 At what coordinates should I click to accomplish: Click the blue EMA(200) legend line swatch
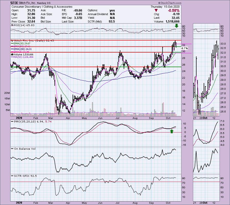(x=12, y=49)
